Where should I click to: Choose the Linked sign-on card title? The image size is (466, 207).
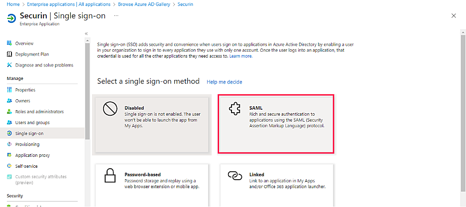pos(256,175)
